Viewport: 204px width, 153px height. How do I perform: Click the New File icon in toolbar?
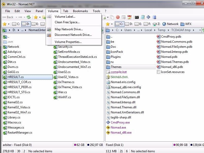(104, 17)
